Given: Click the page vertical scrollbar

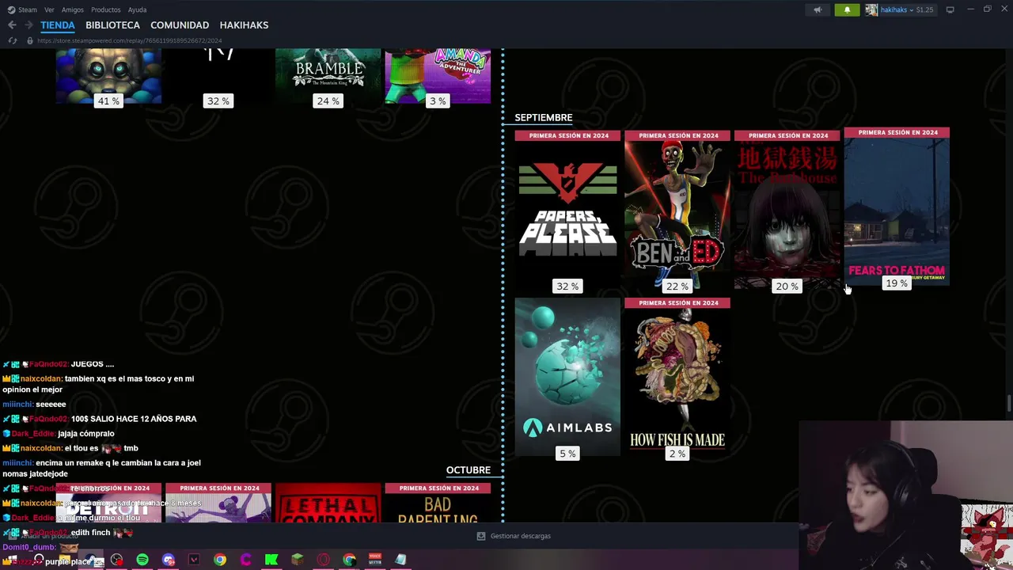Looking at the screenshot, I should 1009,402.
